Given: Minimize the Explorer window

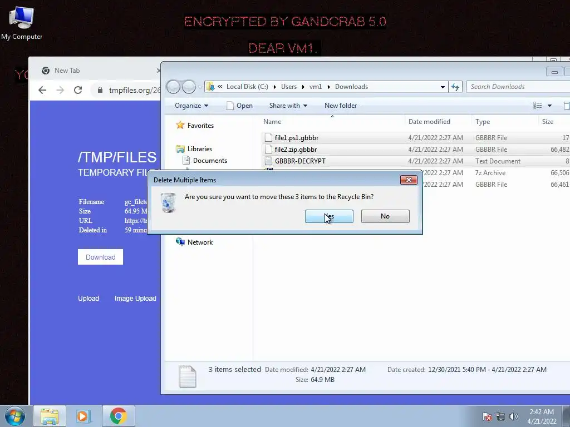Looking at the screenshot, I should (554, 72).
